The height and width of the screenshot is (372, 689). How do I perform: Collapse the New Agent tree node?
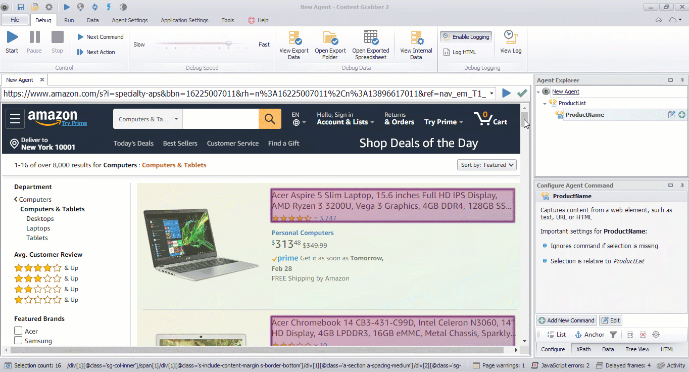pos(538,91)
